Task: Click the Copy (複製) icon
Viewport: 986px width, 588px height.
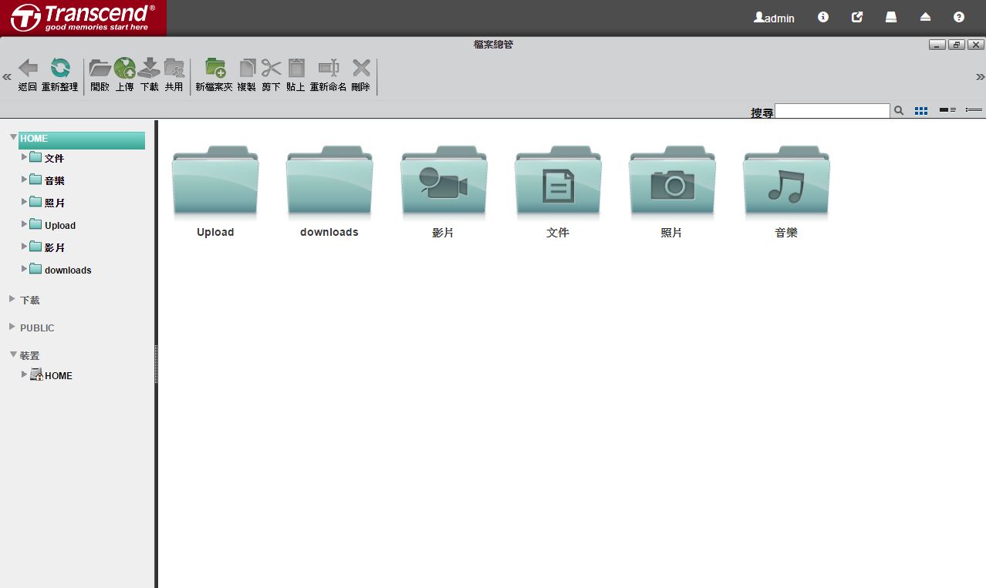Action: [247, 69]
